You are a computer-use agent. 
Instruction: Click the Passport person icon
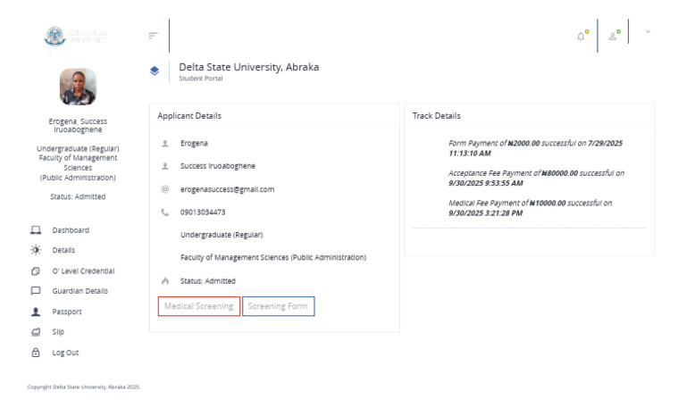[36, 312]
